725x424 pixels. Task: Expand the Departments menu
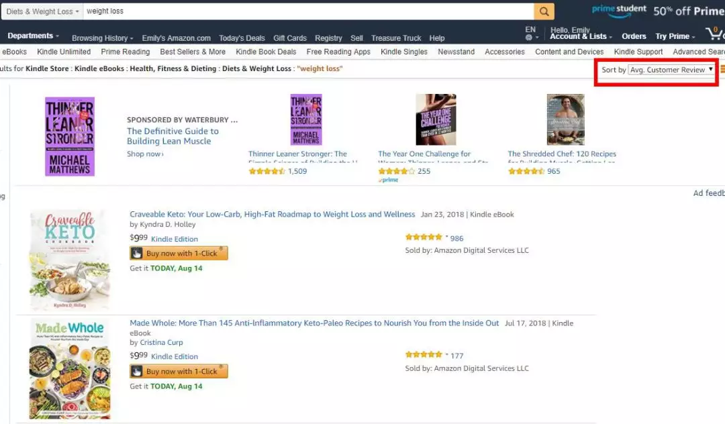click(34, 36)
